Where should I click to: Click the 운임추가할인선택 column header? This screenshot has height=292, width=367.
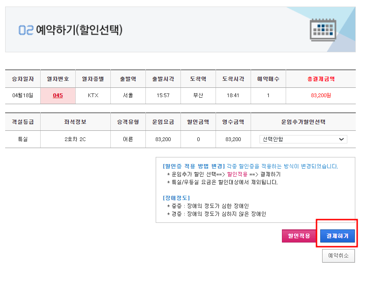point(303,121)
